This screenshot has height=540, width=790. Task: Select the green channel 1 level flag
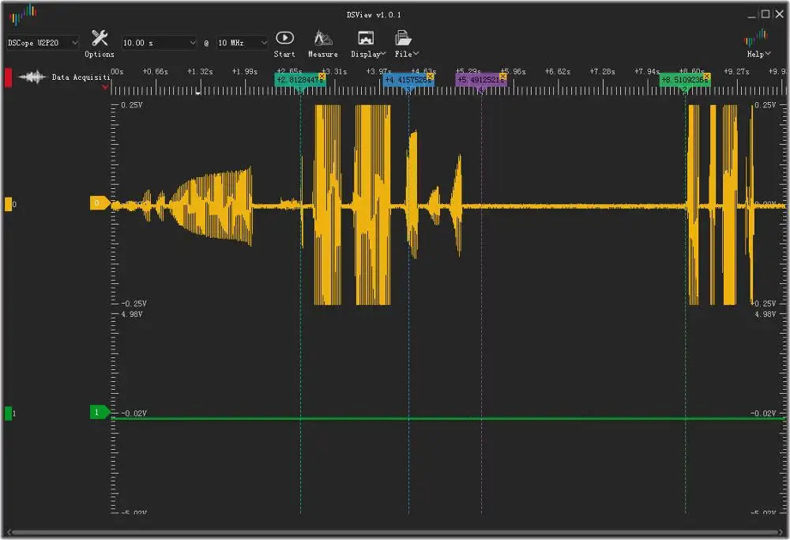point(100,412)
